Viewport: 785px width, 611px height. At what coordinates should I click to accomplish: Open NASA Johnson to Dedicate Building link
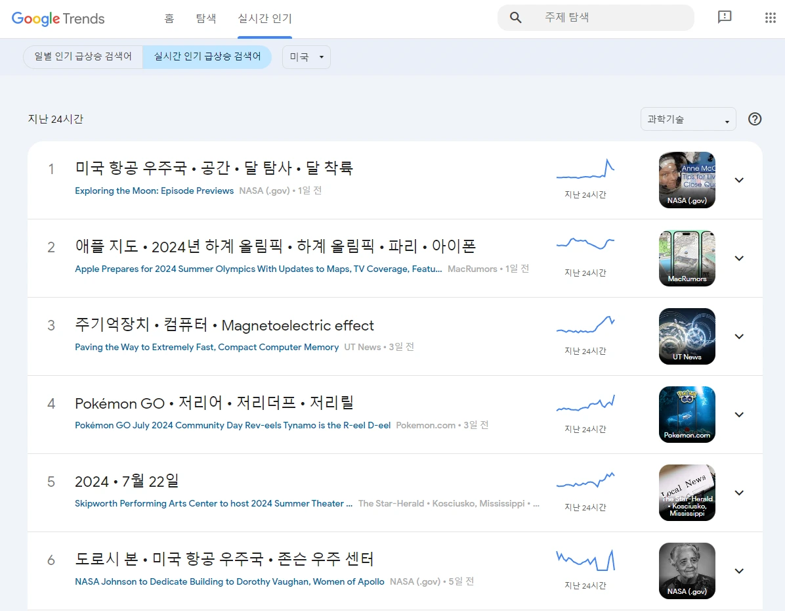230,581
